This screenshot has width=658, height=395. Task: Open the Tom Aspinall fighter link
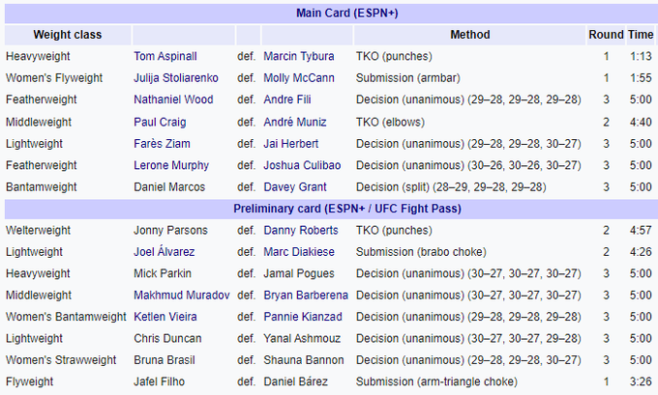pos(164,56)
